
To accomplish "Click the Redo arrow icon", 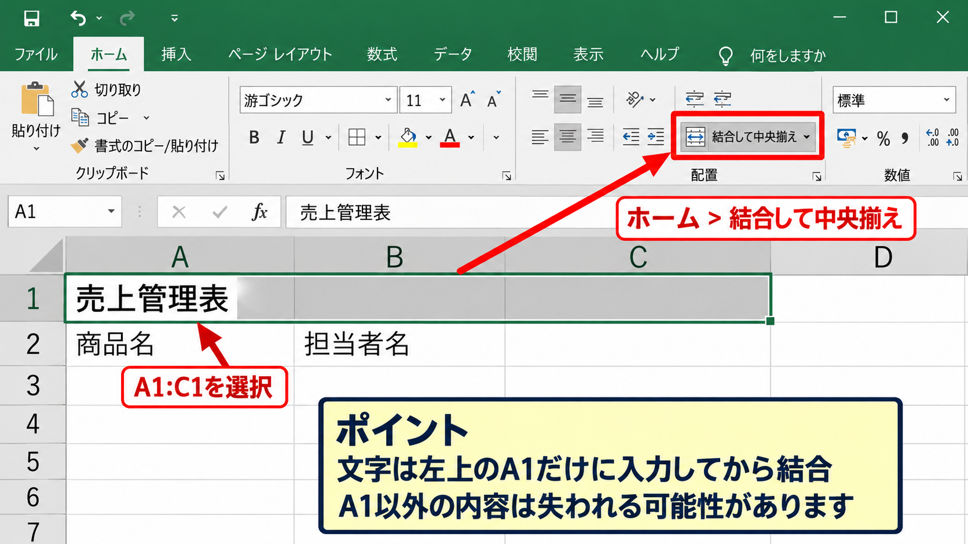I will (x=127, y=19).
